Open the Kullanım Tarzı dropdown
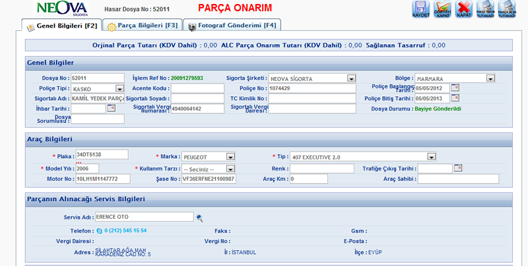 click(x=231, y=169)
